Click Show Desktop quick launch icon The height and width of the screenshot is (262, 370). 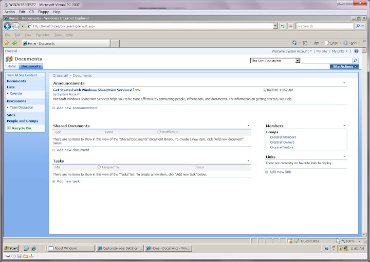tap(26, 248)
